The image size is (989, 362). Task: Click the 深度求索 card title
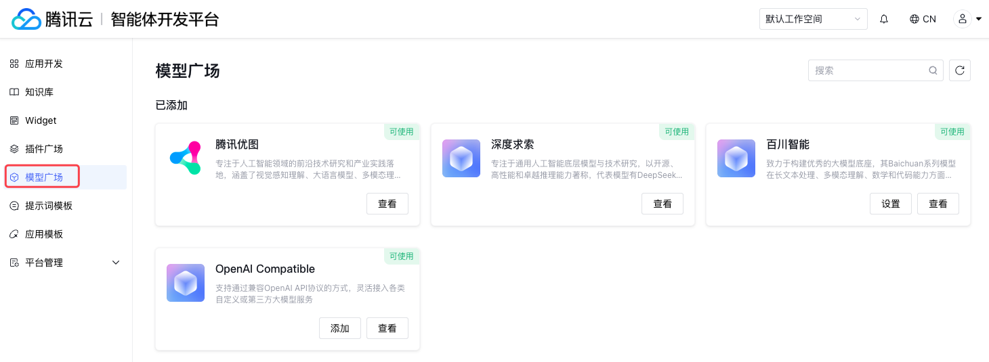(513, 145)
